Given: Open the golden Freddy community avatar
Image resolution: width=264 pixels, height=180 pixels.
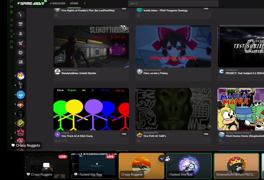Looking at the screenshot, I should pyautogui.click(x=21, y=123).
